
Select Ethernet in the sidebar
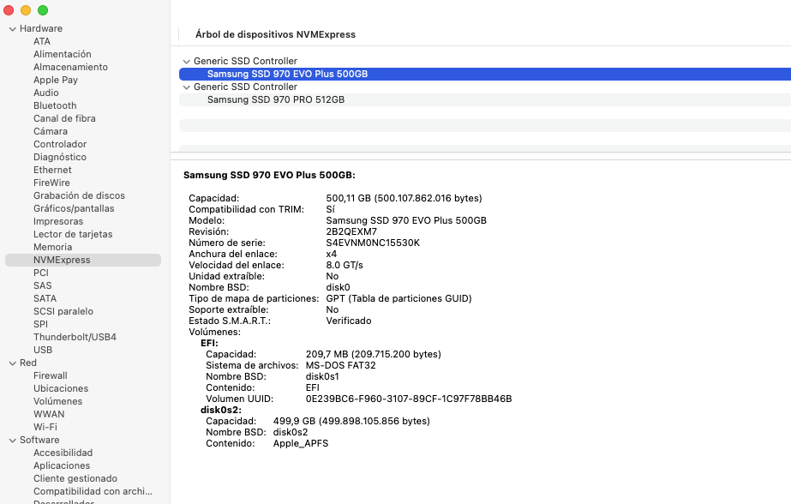(52, 170)
